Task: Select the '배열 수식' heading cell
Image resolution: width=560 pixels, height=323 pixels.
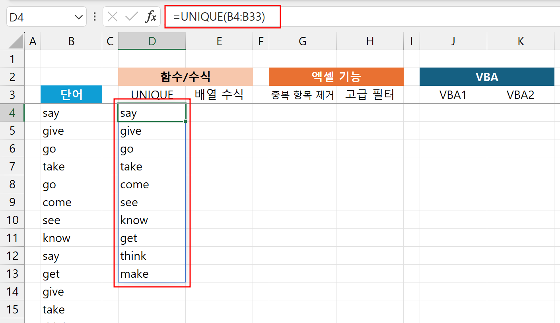Action: (219, 95)
